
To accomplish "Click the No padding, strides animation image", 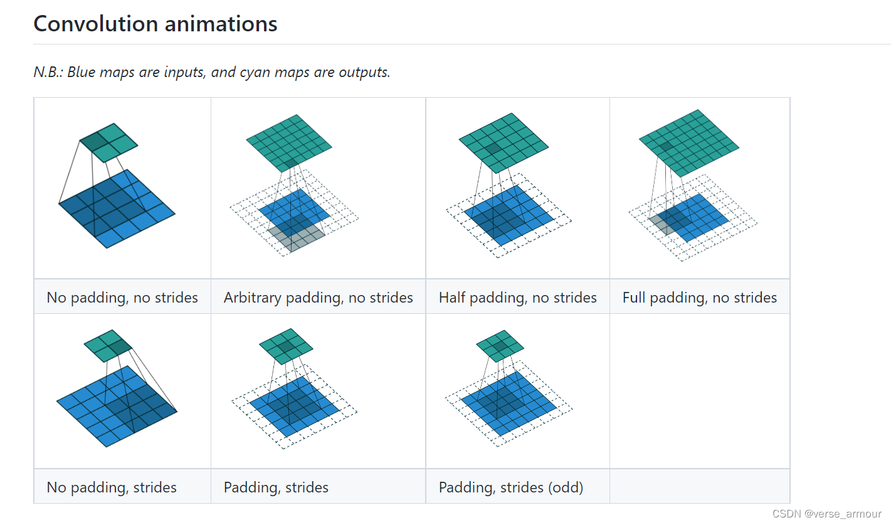I will (117, 388).
